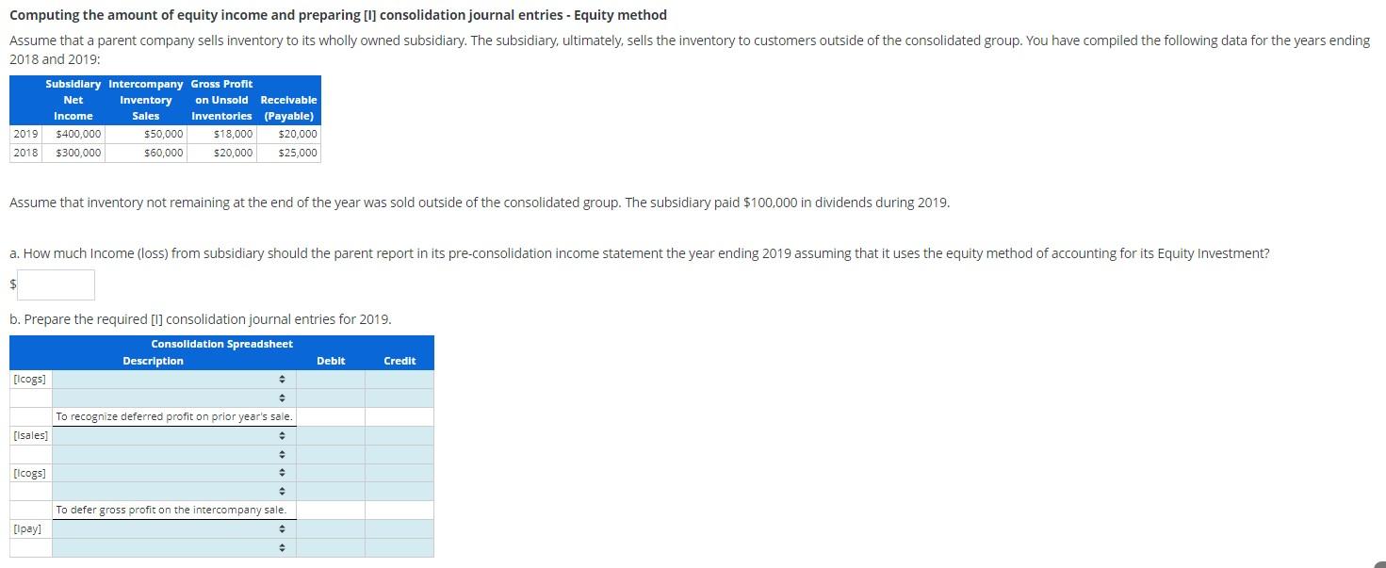
Task: Open the second [Icogs] entry's account dropdown
Action: click(x=281, y=472)
